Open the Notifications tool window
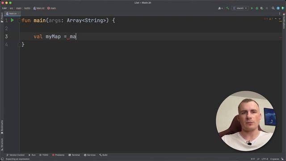The height and width of the screenshot is (161, 286). [284, 21]
